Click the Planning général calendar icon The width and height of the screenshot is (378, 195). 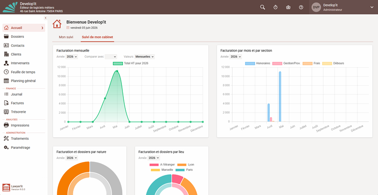pos(7,81)
